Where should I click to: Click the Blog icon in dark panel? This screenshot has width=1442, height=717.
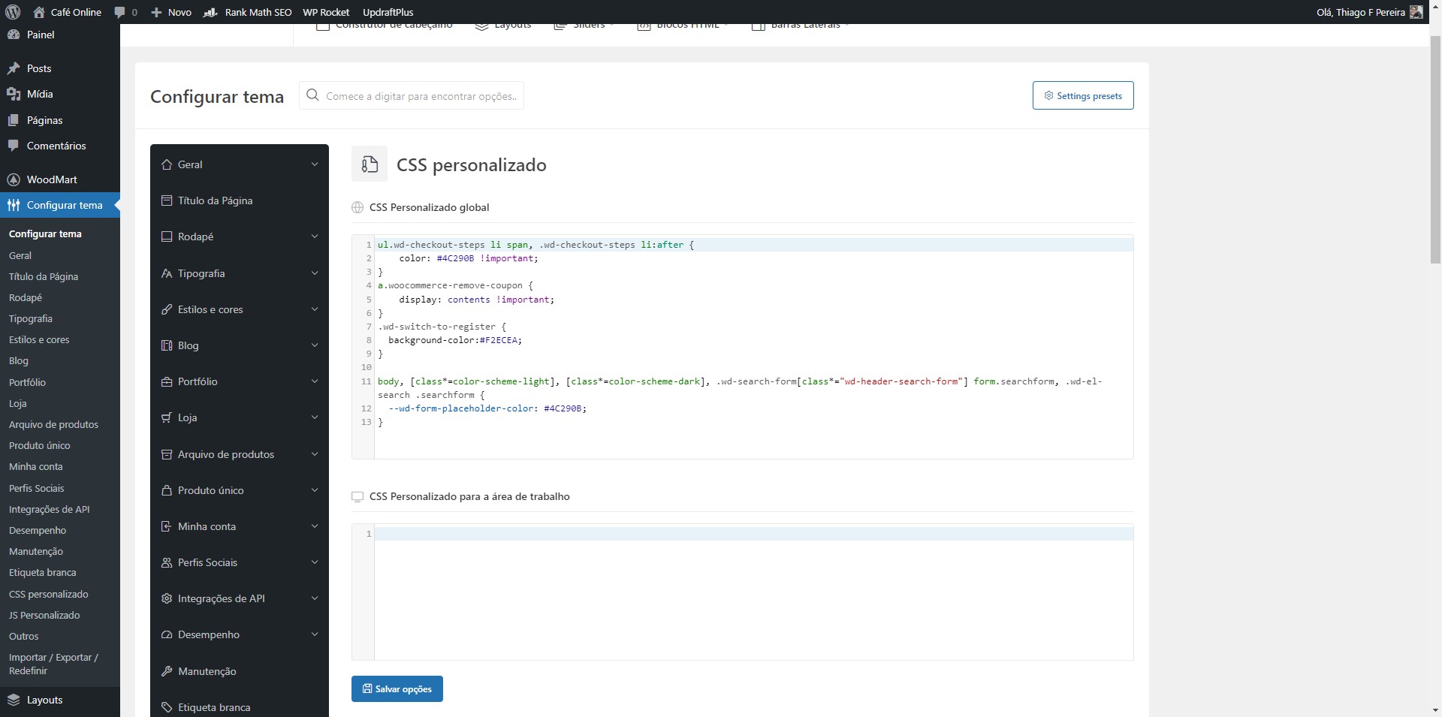click(x=167, y=345)
